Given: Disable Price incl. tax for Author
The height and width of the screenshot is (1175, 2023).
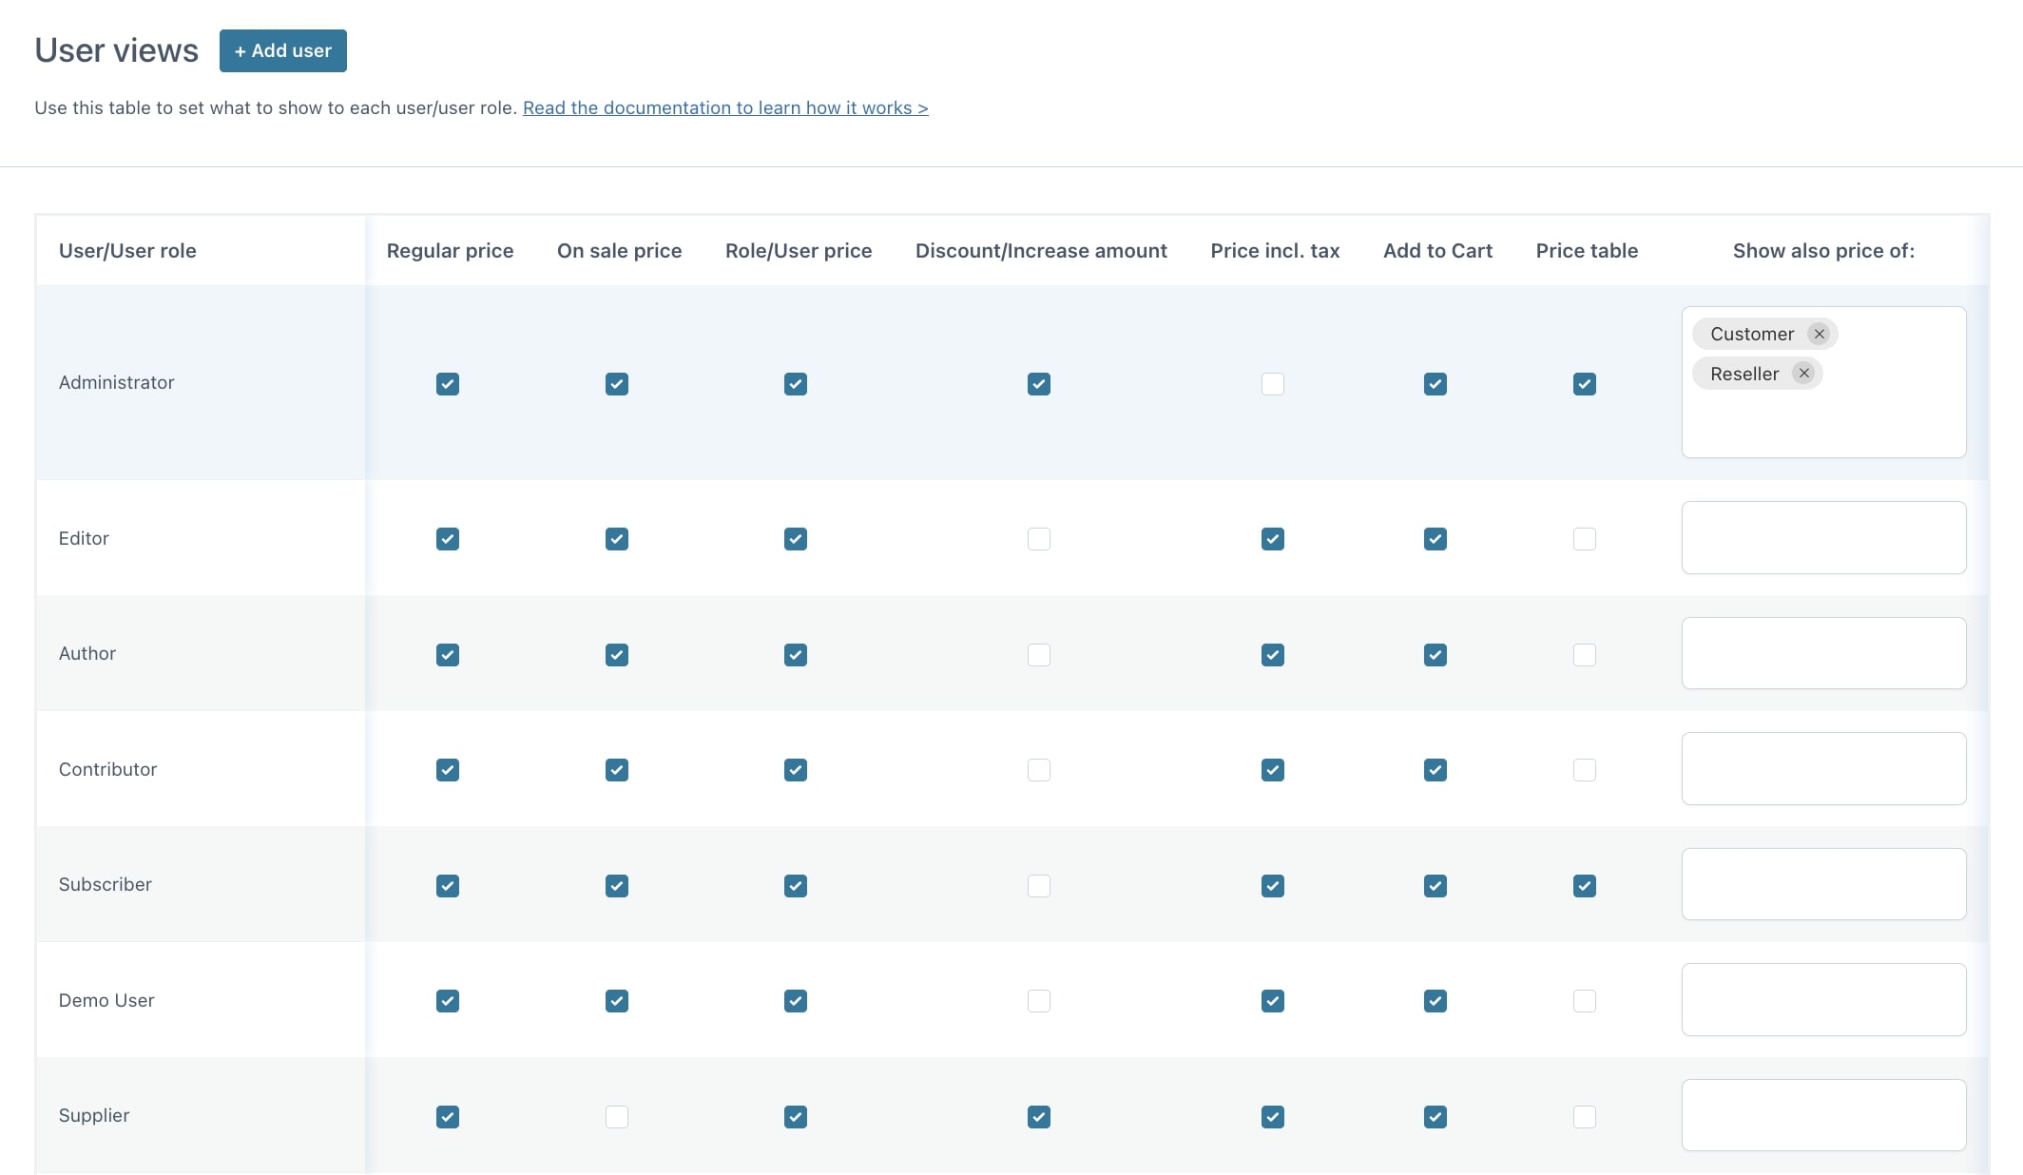Looking at the screenshot, I should click(x=1273, y=655).
